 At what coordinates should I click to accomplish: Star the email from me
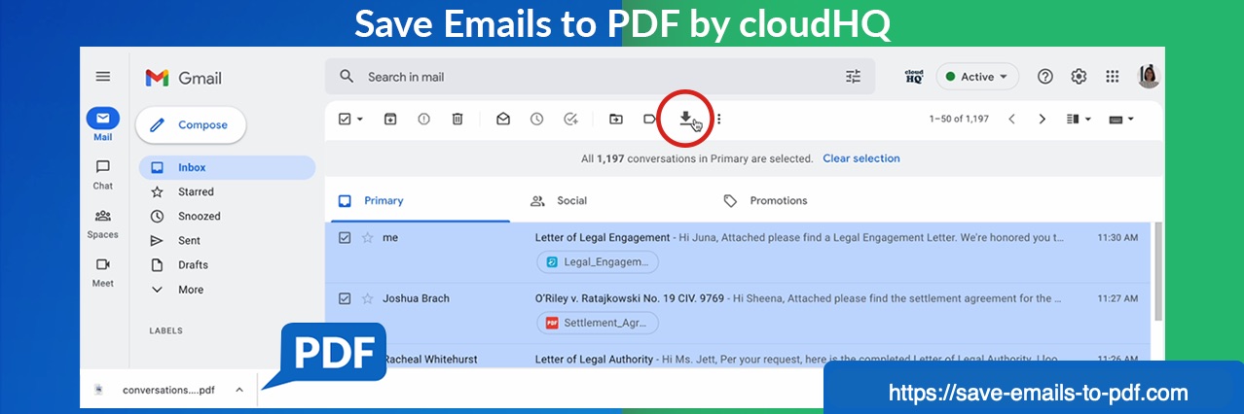[x=368, y=237]
